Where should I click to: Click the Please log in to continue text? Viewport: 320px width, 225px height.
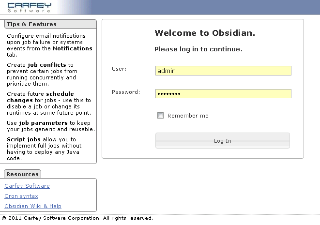pos(198,49)
